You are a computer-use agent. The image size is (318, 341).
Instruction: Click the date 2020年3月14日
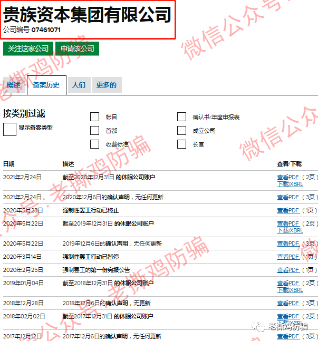(x=22, y=257)
